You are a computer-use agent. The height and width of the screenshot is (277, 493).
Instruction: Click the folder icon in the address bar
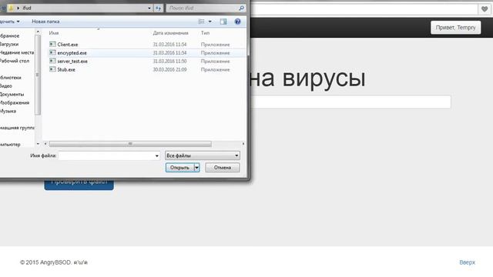point(11,8)
